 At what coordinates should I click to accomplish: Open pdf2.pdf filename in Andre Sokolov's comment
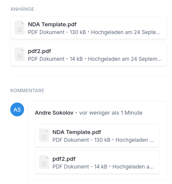click(x=64, y=159)
